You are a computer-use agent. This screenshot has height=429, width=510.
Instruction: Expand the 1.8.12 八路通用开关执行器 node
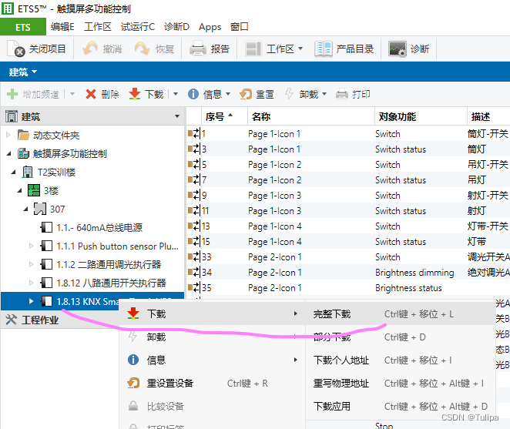(32, 283)
